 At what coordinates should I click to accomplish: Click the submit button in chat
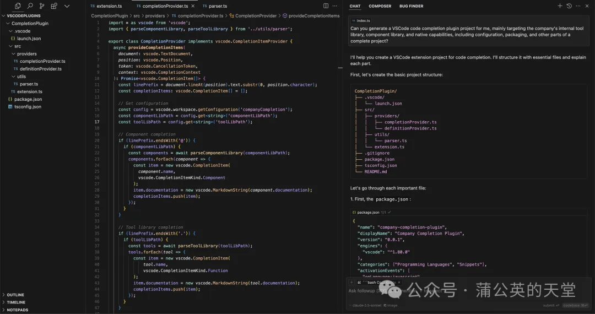click(x=551, y=305)
